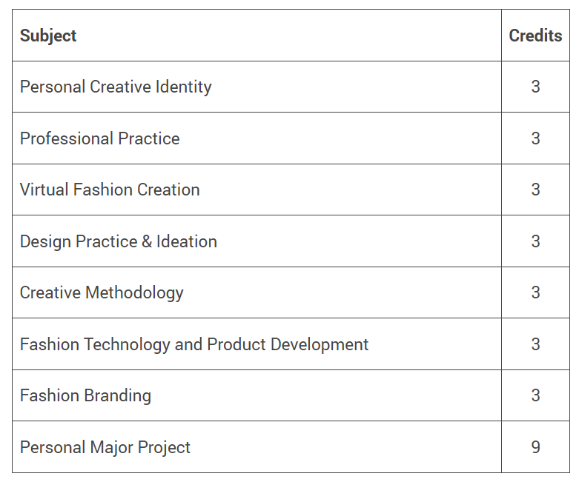Click the Virtual Fashion Creation subject
The height and width of the screenshot is (482, 579).
(x=110, y=190)
